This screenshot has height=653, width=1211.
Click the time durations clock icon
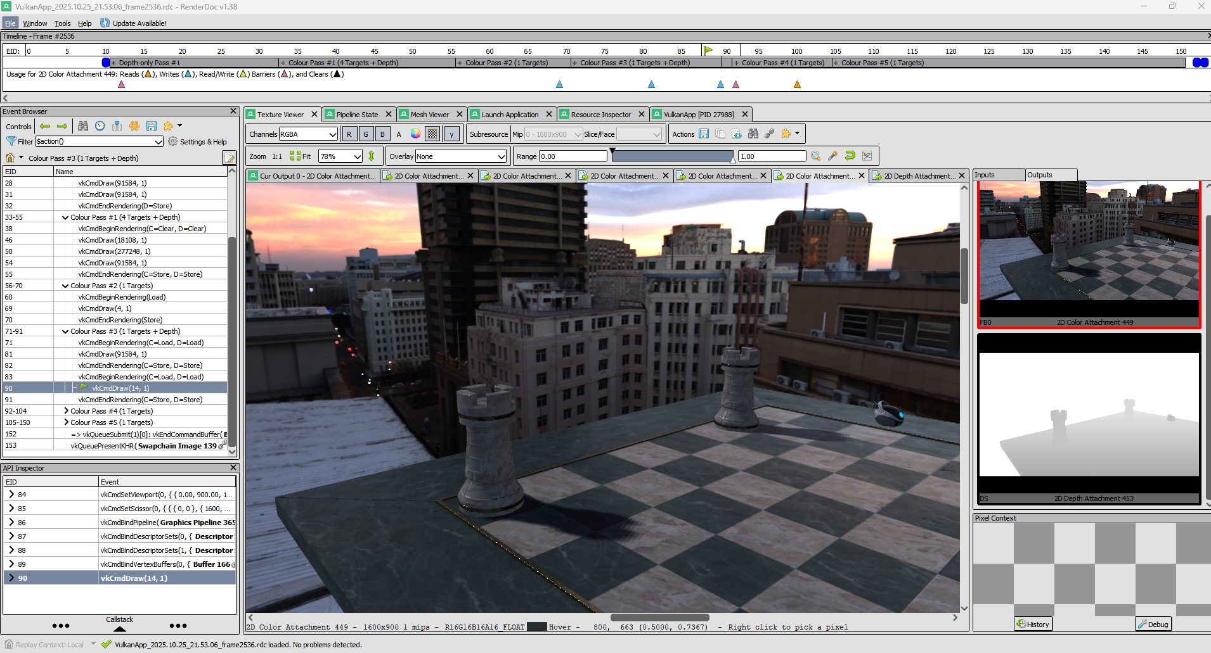100,126
